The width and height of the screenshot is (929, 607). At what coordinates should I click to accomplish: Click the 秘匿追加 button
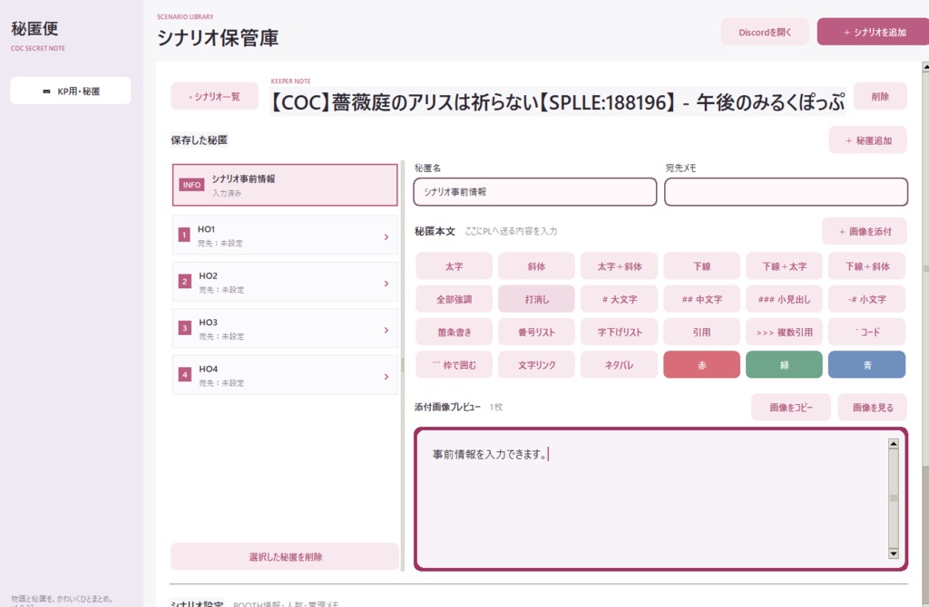[x=868, y=140]
